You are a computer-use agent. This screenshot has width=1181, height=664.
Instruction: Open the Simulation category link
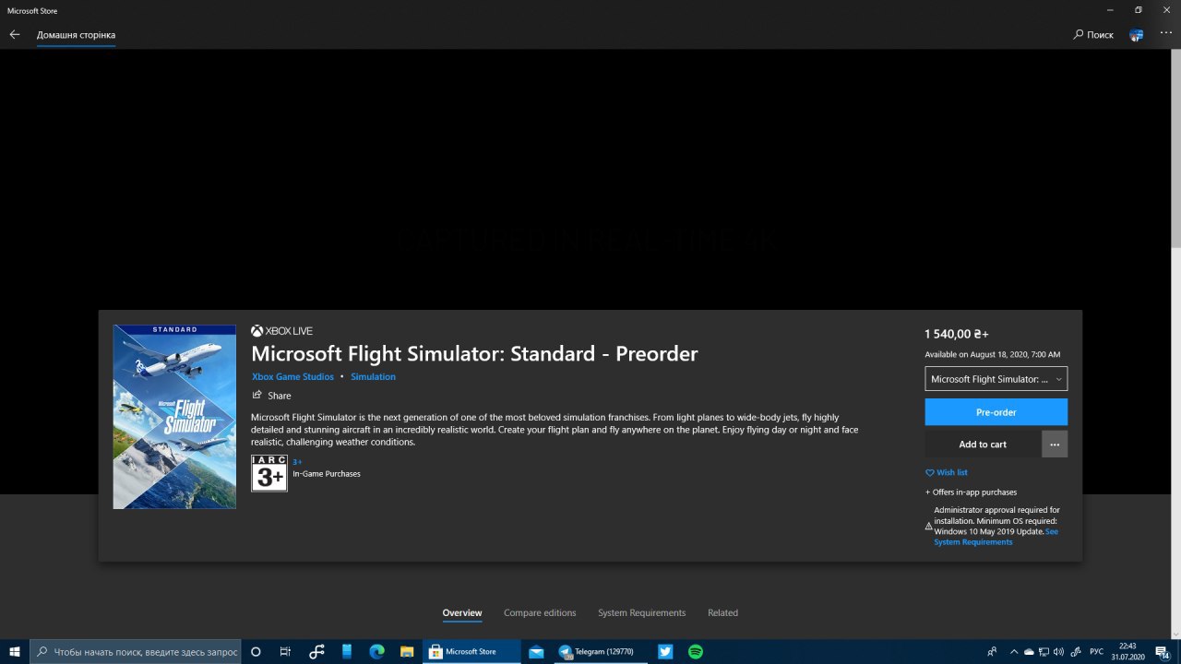coord(373,377)
